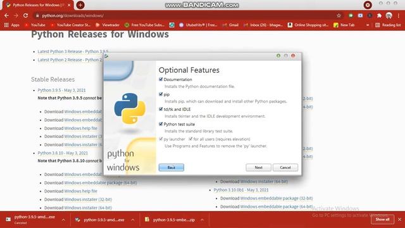Click the Bandicam record icon in title bar
Viewport: 405px width, 228px height.
click(368, 5)
